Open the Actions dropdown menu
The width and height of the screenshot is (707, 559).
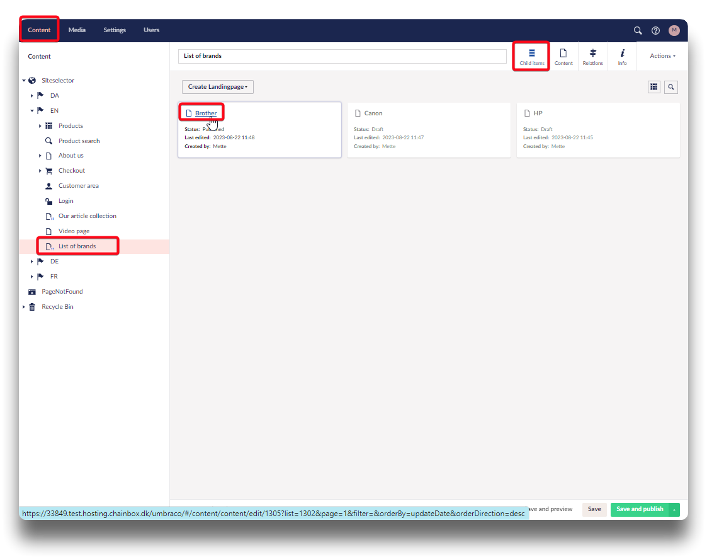point(662,56)
